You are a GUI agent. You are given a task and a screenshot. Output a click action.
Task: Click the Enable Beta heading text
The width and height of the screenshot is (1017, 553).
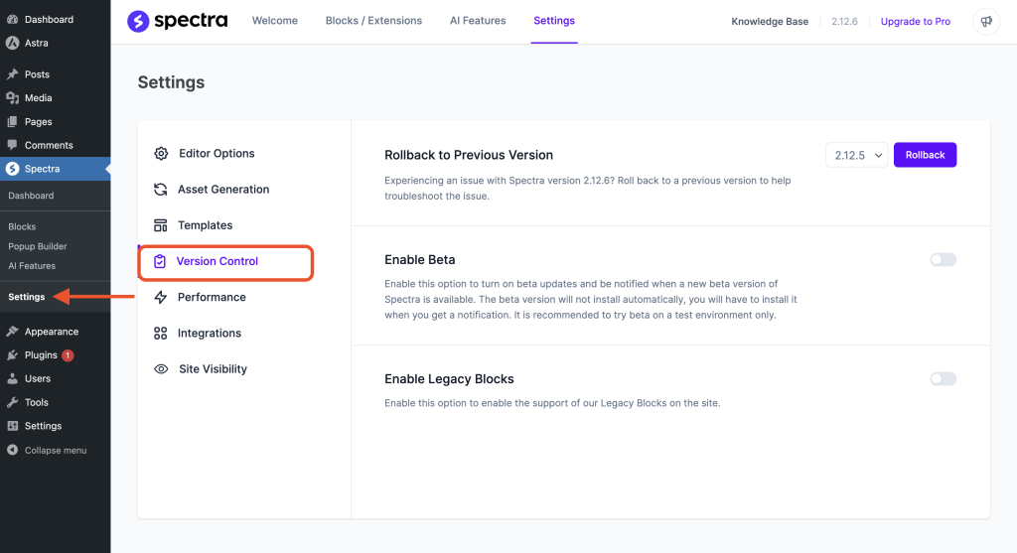420,259
